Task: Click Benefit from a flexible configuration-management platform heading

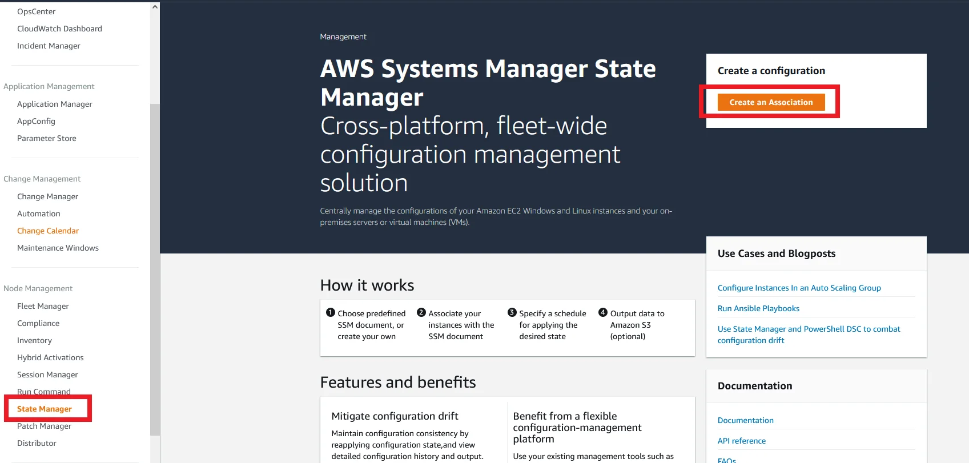Action: tap(577, 428)
